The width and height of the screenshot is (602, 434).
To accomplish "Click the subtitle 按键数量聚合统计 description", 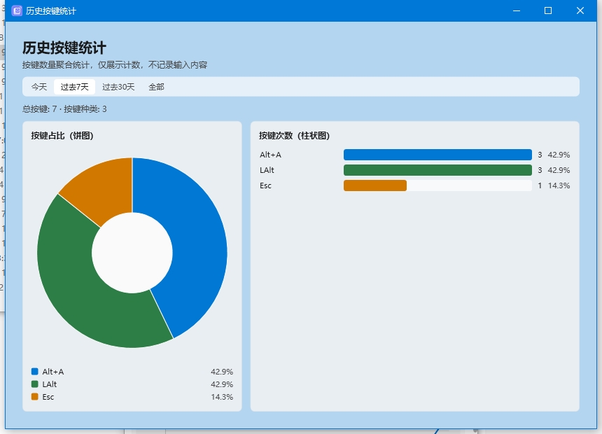I will coord(115,65).
